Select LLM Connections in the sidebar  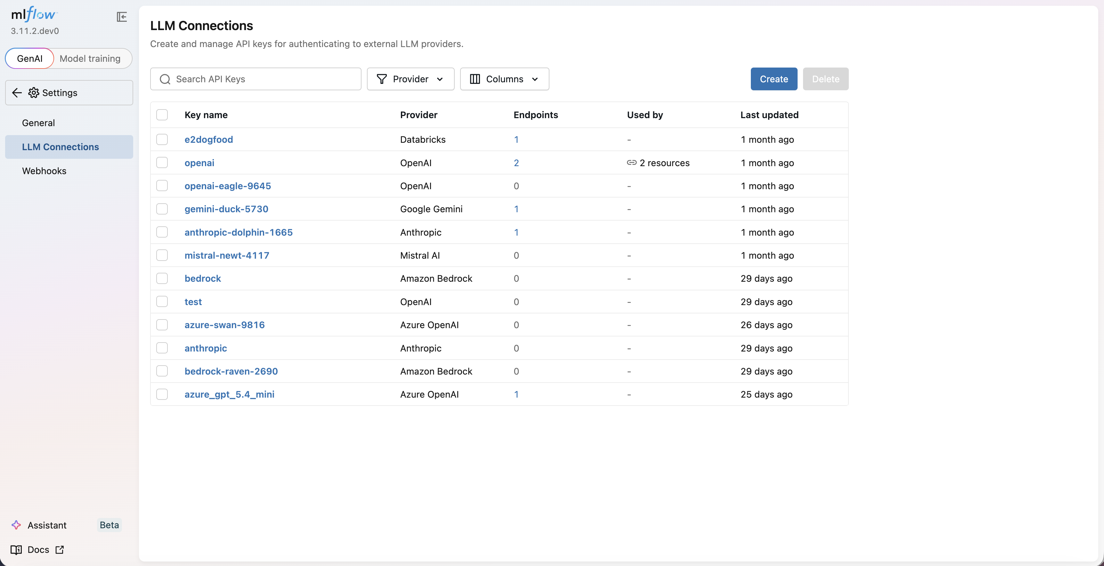[69, 147]
